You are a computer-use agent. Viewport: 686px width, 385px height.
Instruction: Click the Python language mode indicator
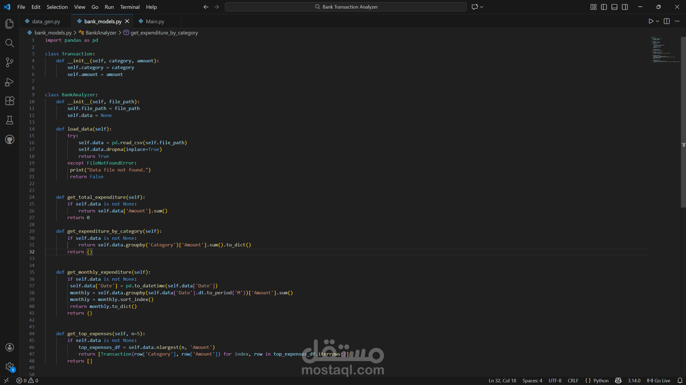601,380
